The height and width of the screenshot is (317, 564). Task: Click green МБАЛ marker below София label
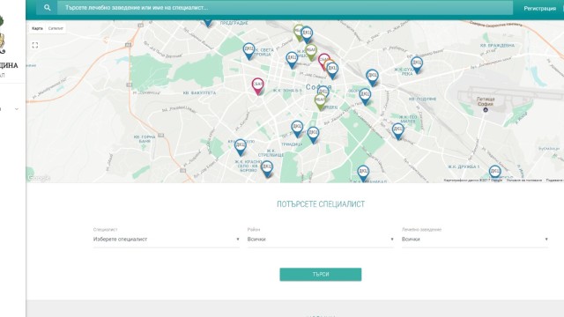click(x=320, y=102)
